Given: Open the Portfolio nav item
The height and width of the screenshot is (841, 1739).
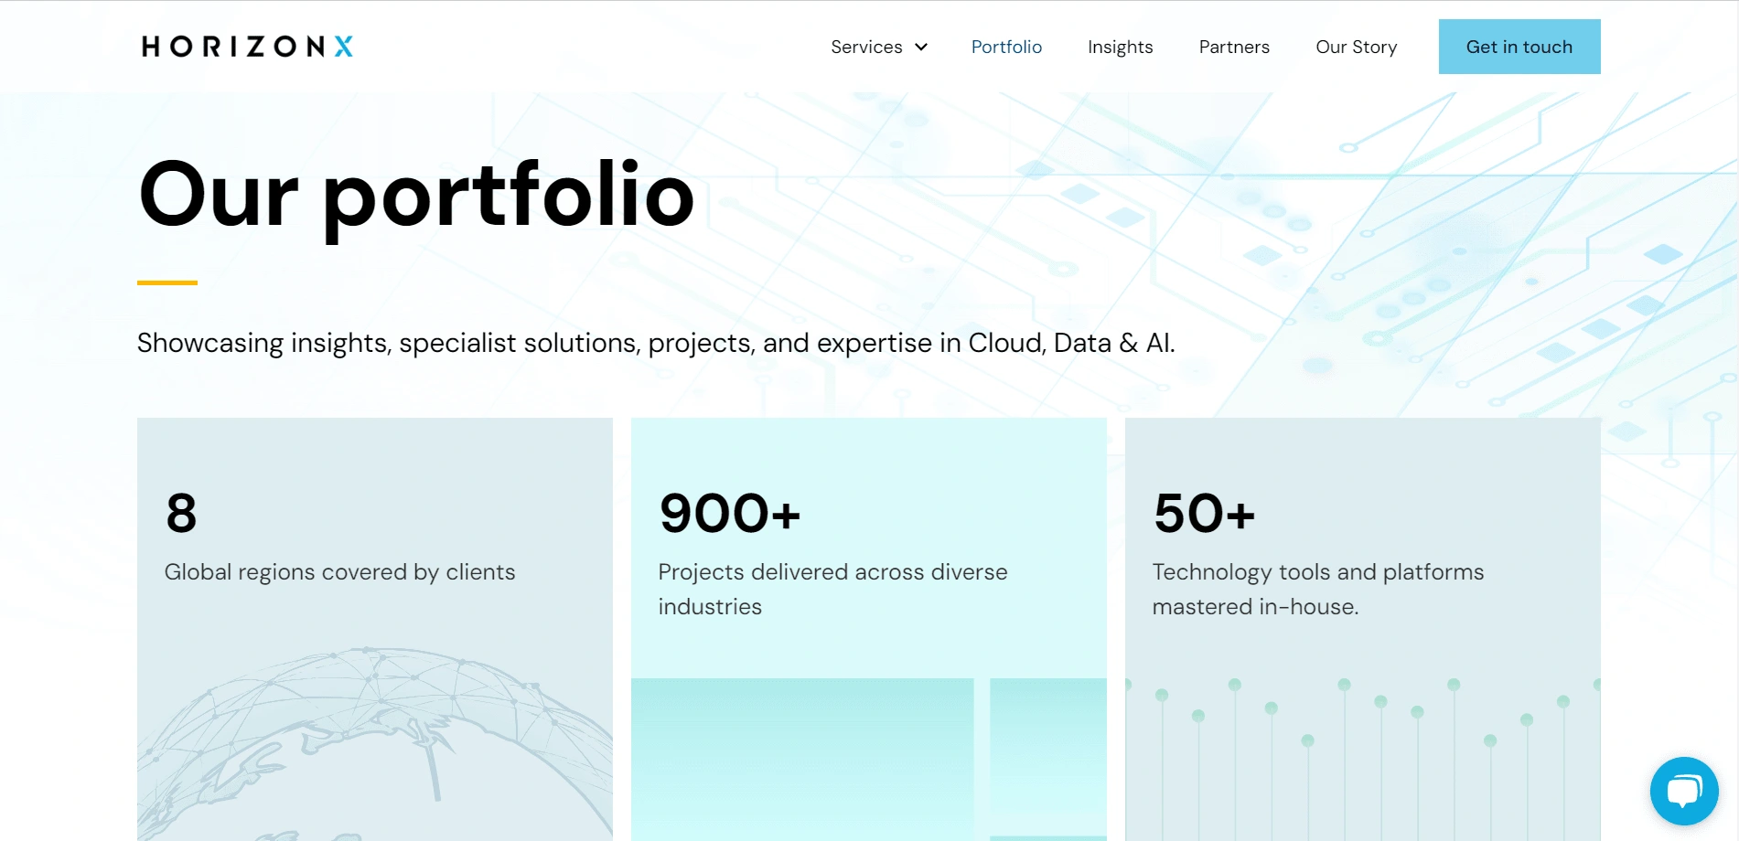Looking at the screenshot, I should (1006, 47).
